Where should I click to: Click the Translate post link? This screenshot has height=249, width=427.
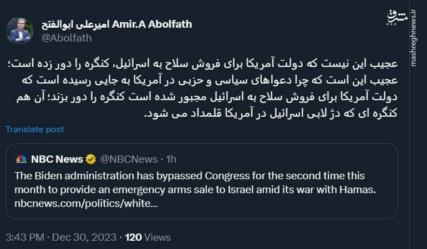(x=35, y=129)
